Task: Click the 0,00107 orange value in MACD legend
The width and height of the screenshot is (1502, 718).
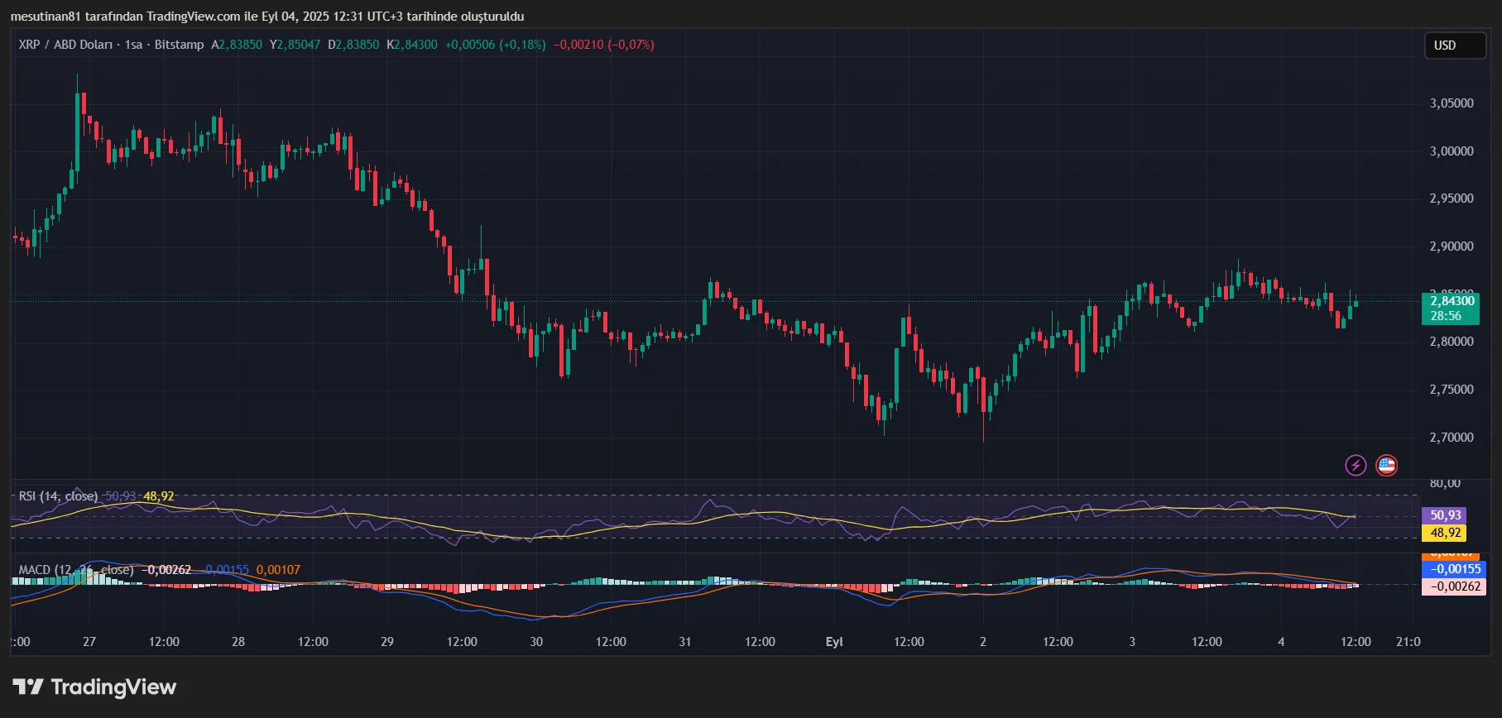Action: 278,570
